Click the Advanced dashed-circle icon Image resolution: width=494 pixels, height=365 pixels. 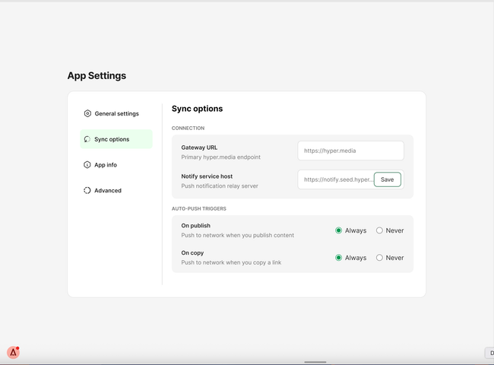(87, 191)
